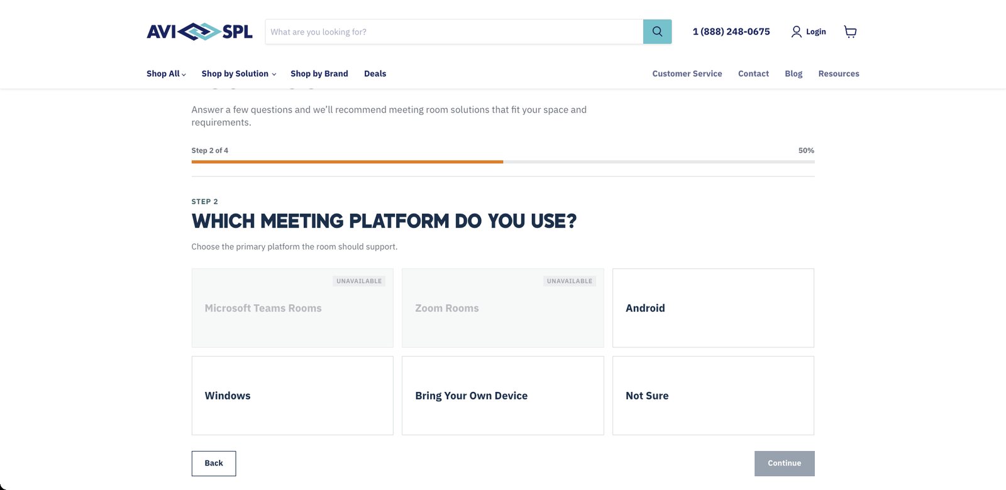The width and height of the screenshot is (1006, 490).
Task: Click the orange step progress bar
Action: (x=347, y=162)
